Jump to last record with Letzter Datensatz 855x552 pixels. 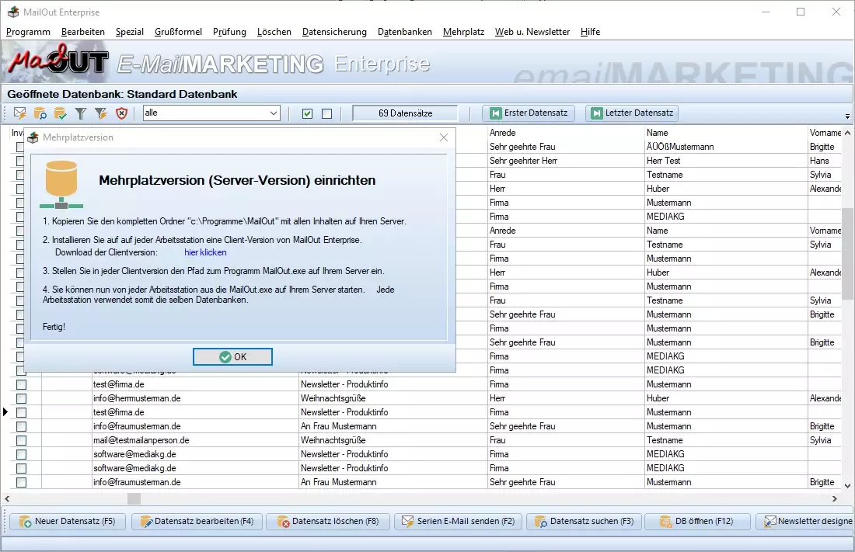coord(631,113)
